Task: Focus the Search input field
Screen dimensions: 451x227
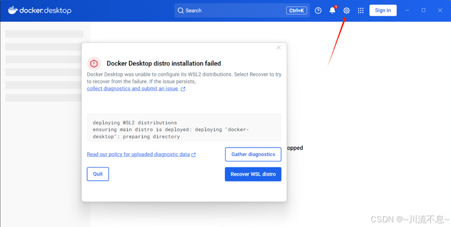Action: pos(242,10)
